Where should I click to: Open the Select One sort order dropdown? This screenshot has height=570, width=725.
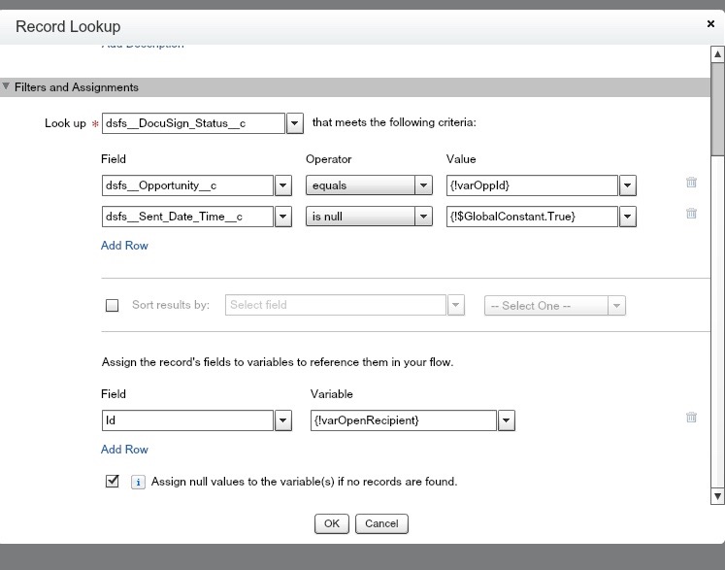(616, 306)
